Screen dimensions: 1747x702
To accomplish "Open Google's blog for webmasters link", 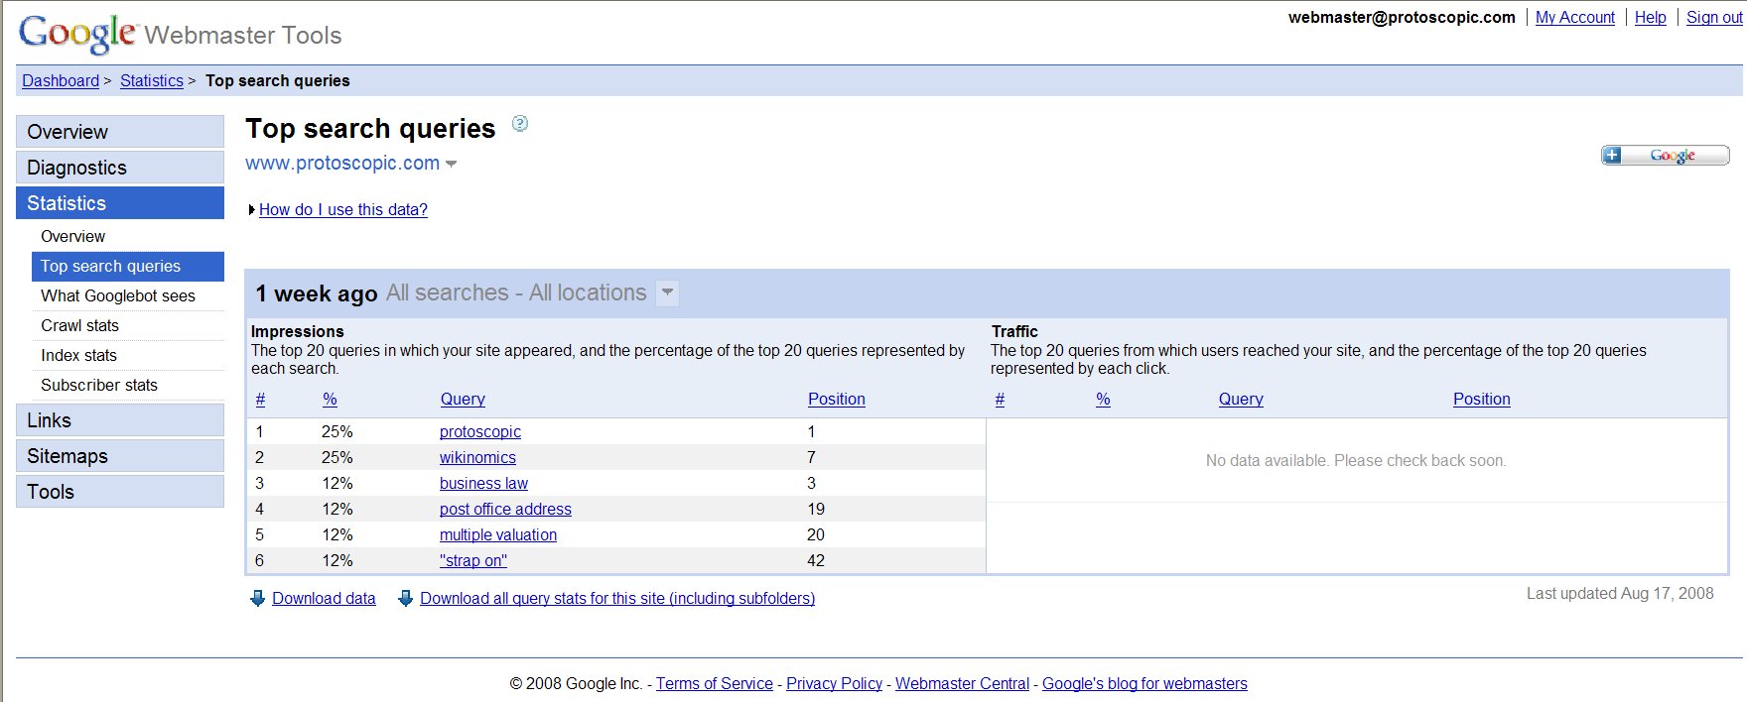I will pyautogui.click(x=1144, y=683).
